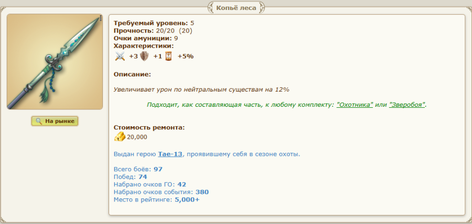Open hero Tae-13 profile link
This screenshot has width=472, height=224.
170,154
